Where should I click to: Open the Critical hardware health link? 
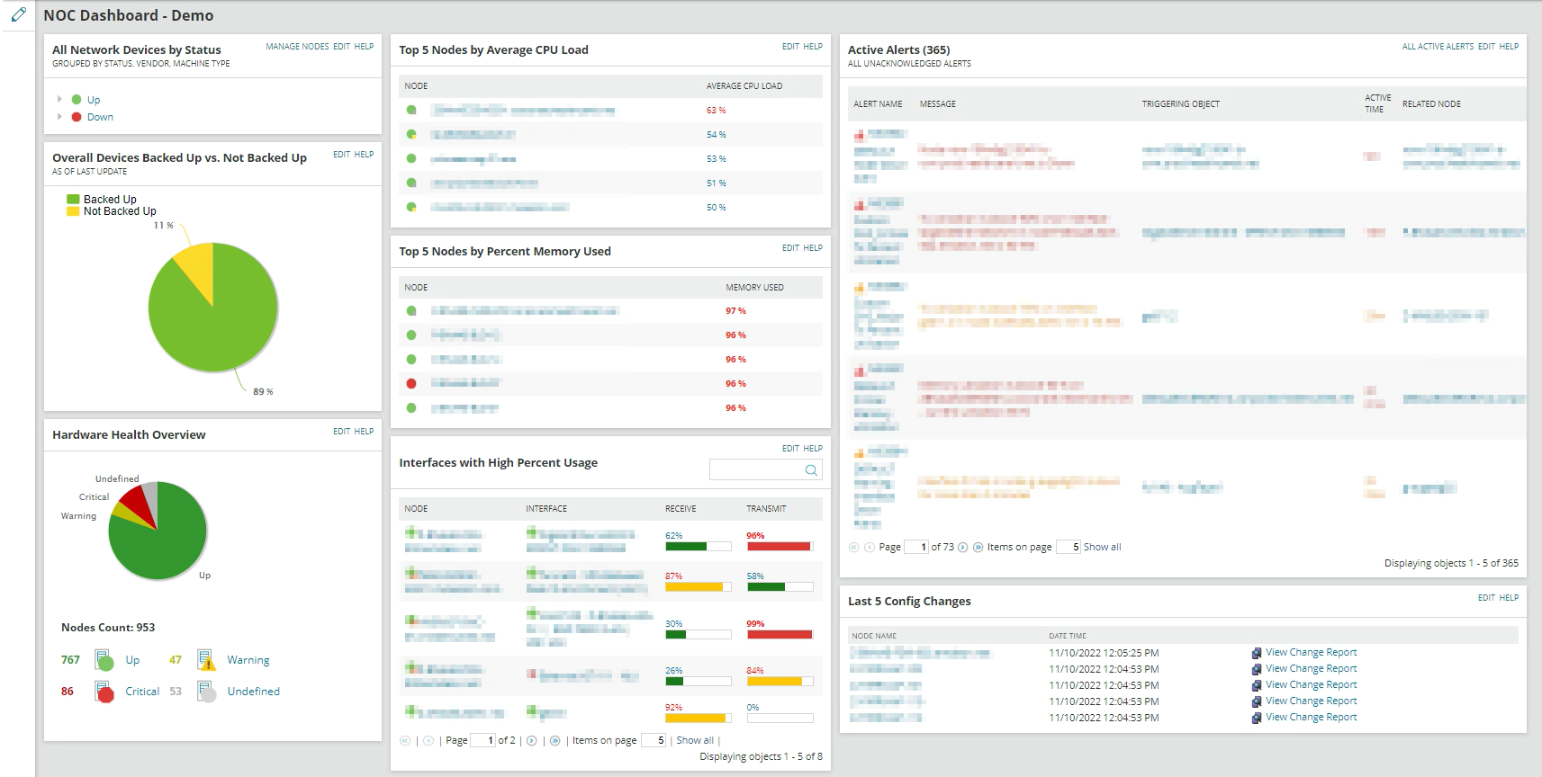coord(142,692)
